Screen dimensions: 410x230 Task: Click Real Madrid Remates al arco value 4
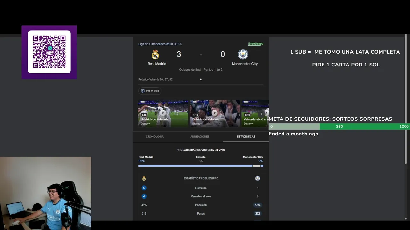tap(144, 196)
